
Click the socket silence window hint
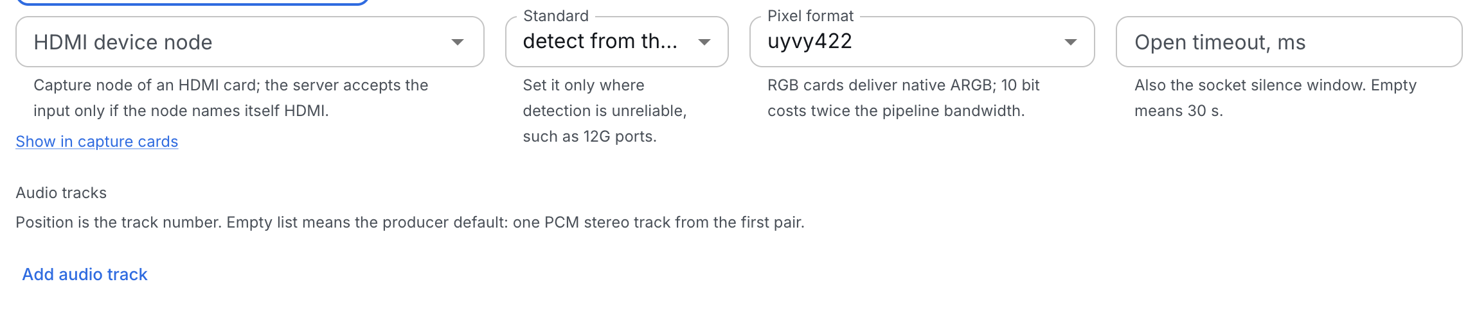(1275, 98)
